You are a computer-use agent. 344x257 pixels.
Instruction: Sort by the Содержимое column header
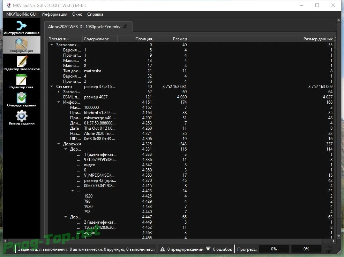pos(100,39)
